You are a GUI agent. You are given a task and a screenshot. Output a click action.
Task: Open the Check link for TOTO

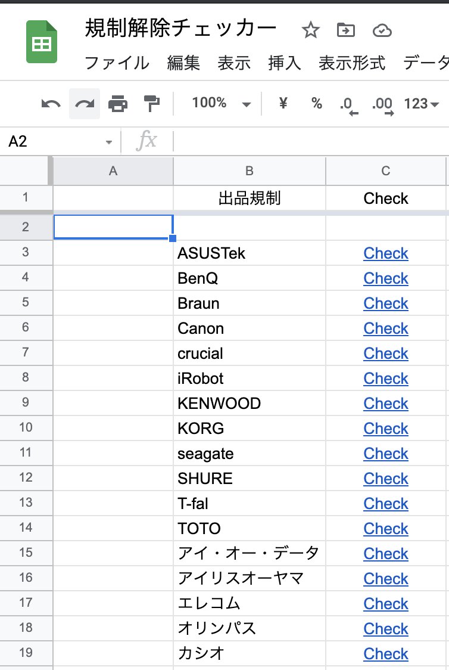tap(386, 529)
